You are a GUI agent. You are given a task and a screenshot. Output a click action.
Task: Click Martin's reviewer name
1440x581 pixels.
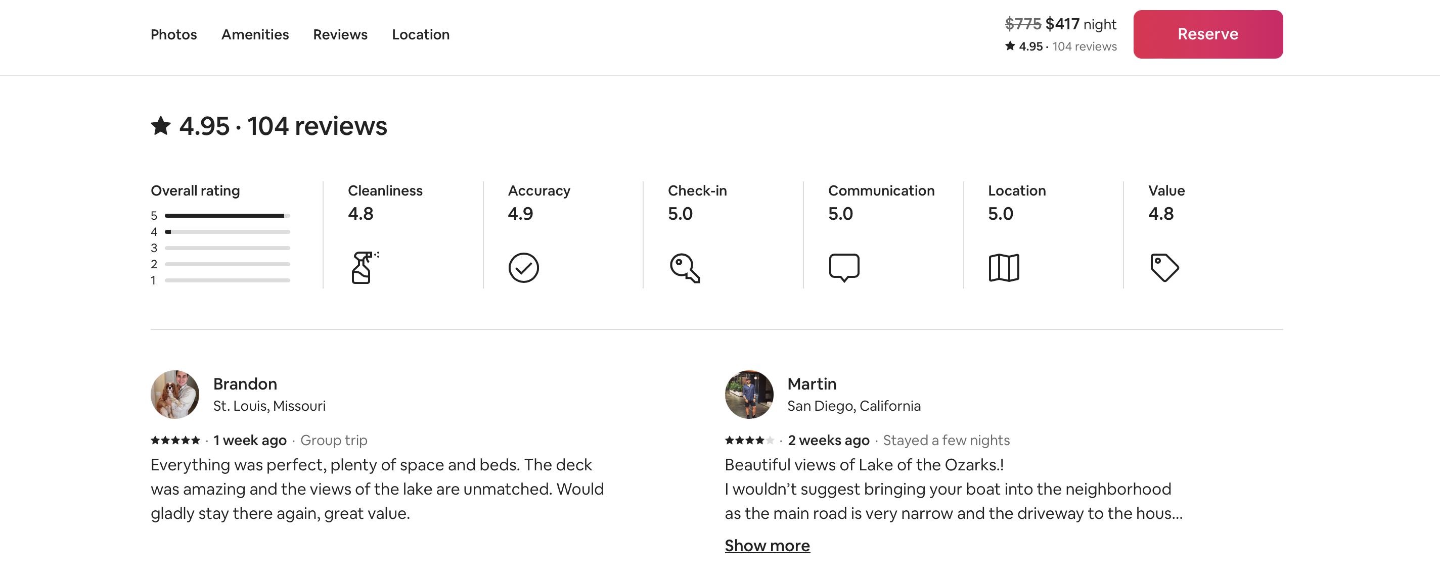(812, 384)
